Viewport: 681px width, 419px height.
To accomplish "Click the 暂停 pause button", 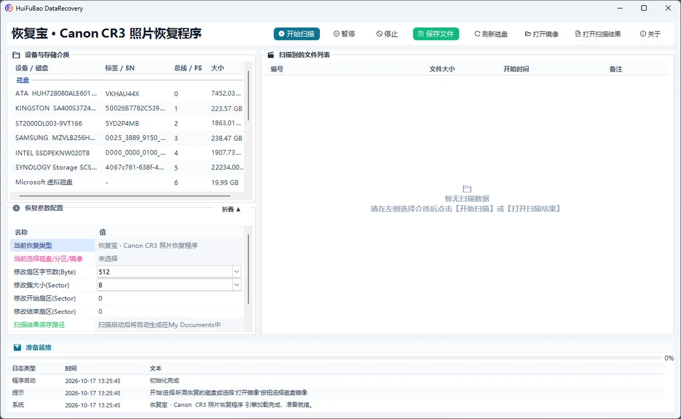I will (344, 34).
